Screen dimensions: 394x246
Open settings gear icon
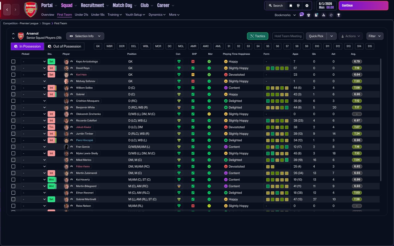point(307,6)
